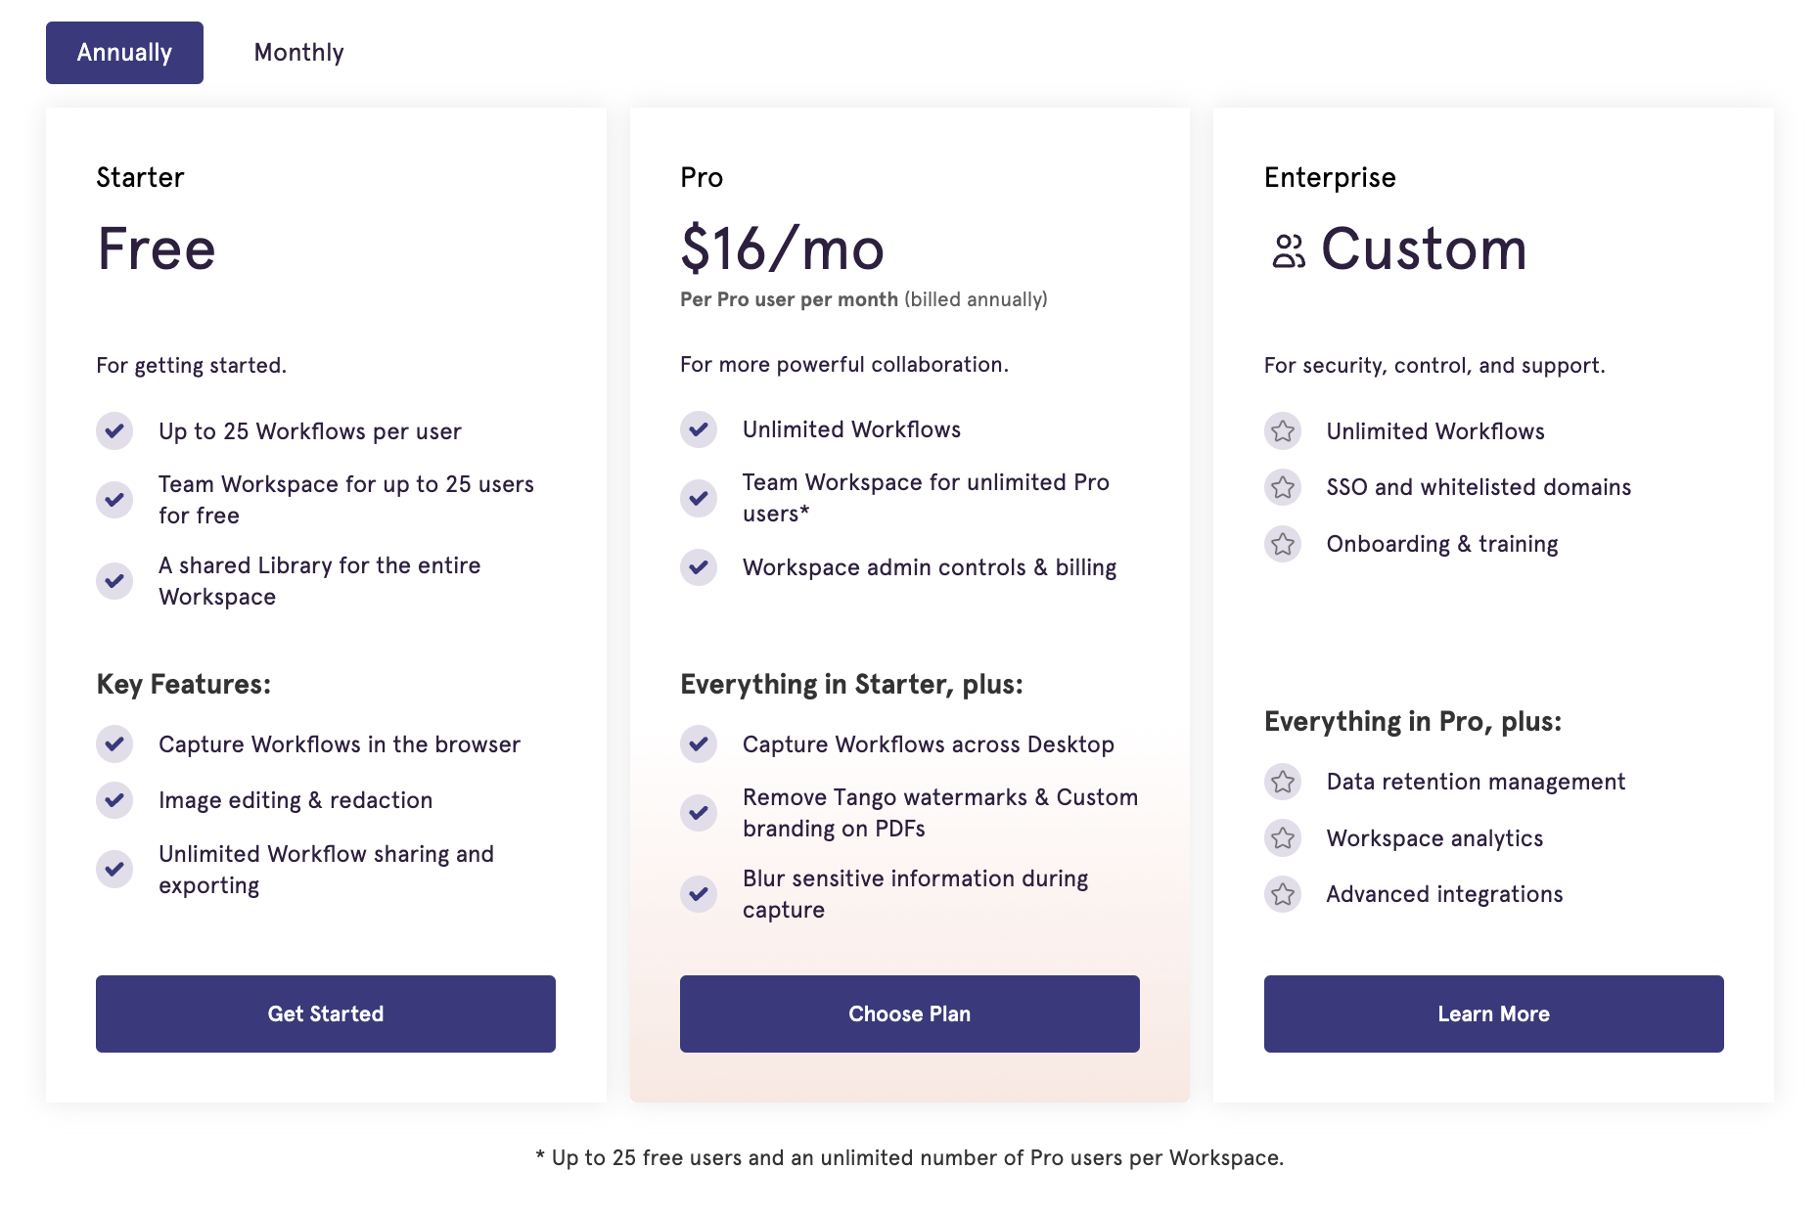Click the star icon beside Data retention management
1820x1215 pixels.
(1283, 782)
